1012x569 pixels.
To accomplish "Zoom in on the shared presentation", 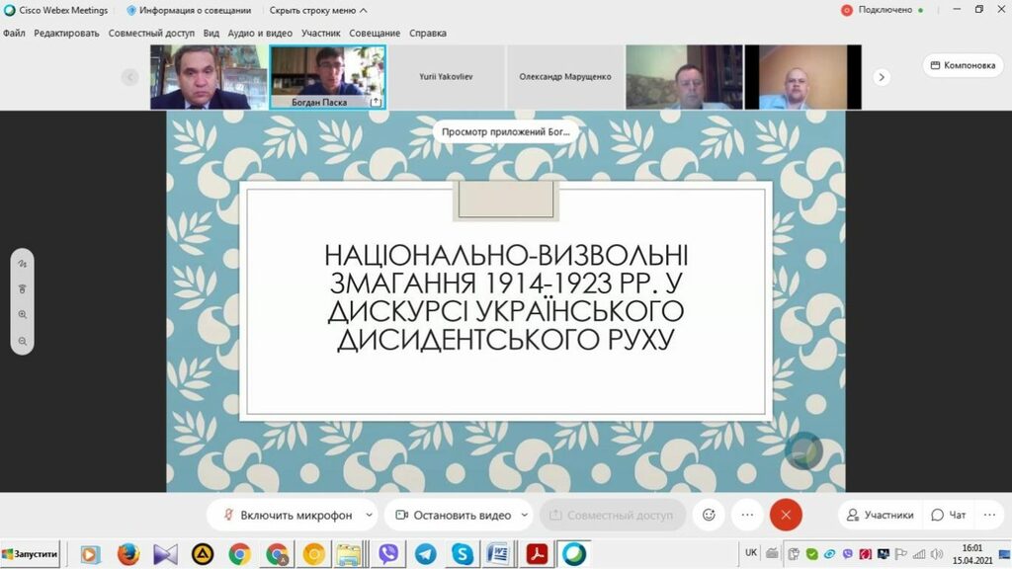I will pos(23,314).
